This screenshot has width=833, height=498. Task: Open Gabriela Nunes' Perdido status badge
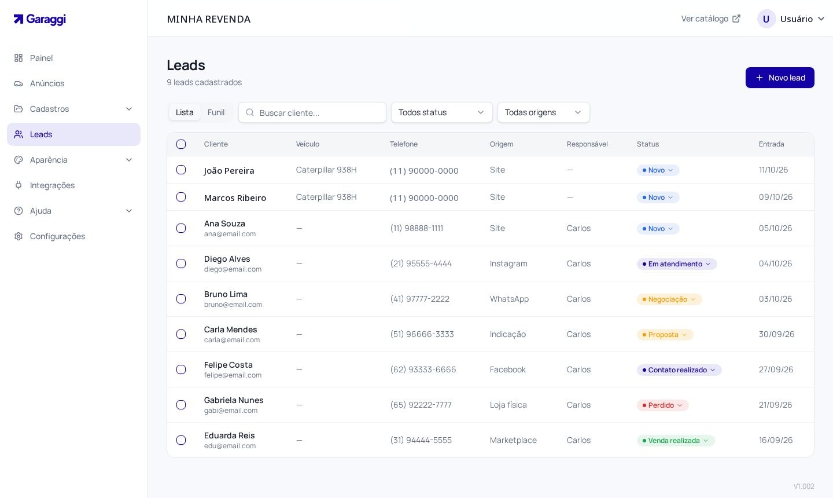pyautogui.click(x=663, y=405)
